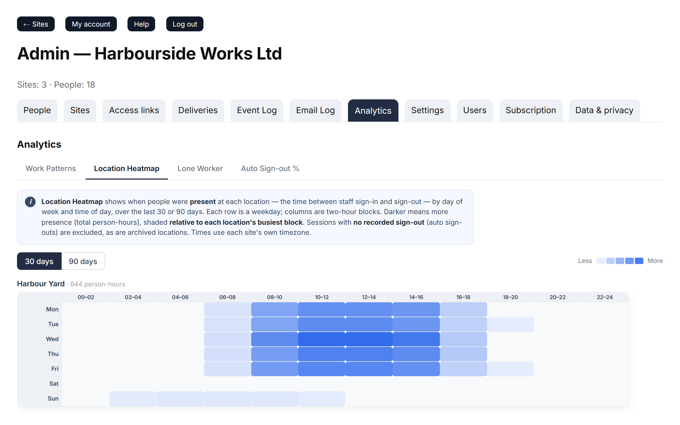Click the Harbour Yard location heading

[x=41, y=284]
